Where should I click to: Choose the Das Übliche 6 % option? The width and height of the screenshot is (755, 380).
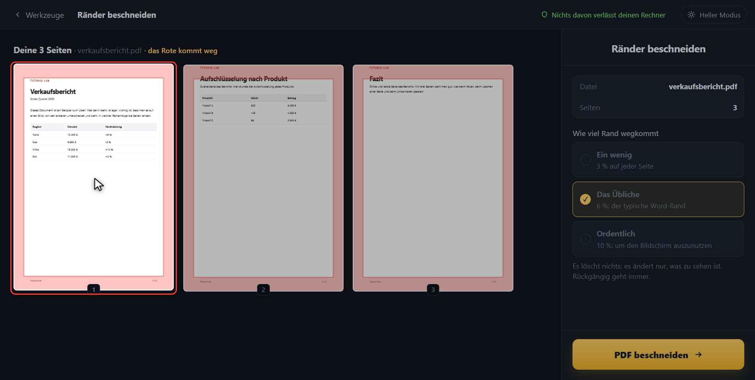(658, 199)
